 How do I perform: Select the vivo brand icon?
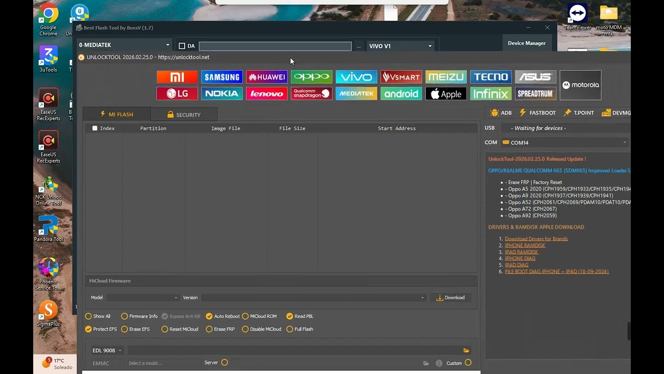tap(356, 77)
